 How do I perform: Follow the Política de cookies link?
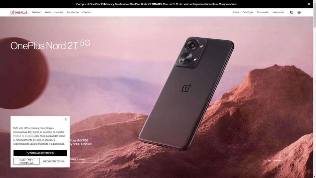23,136
